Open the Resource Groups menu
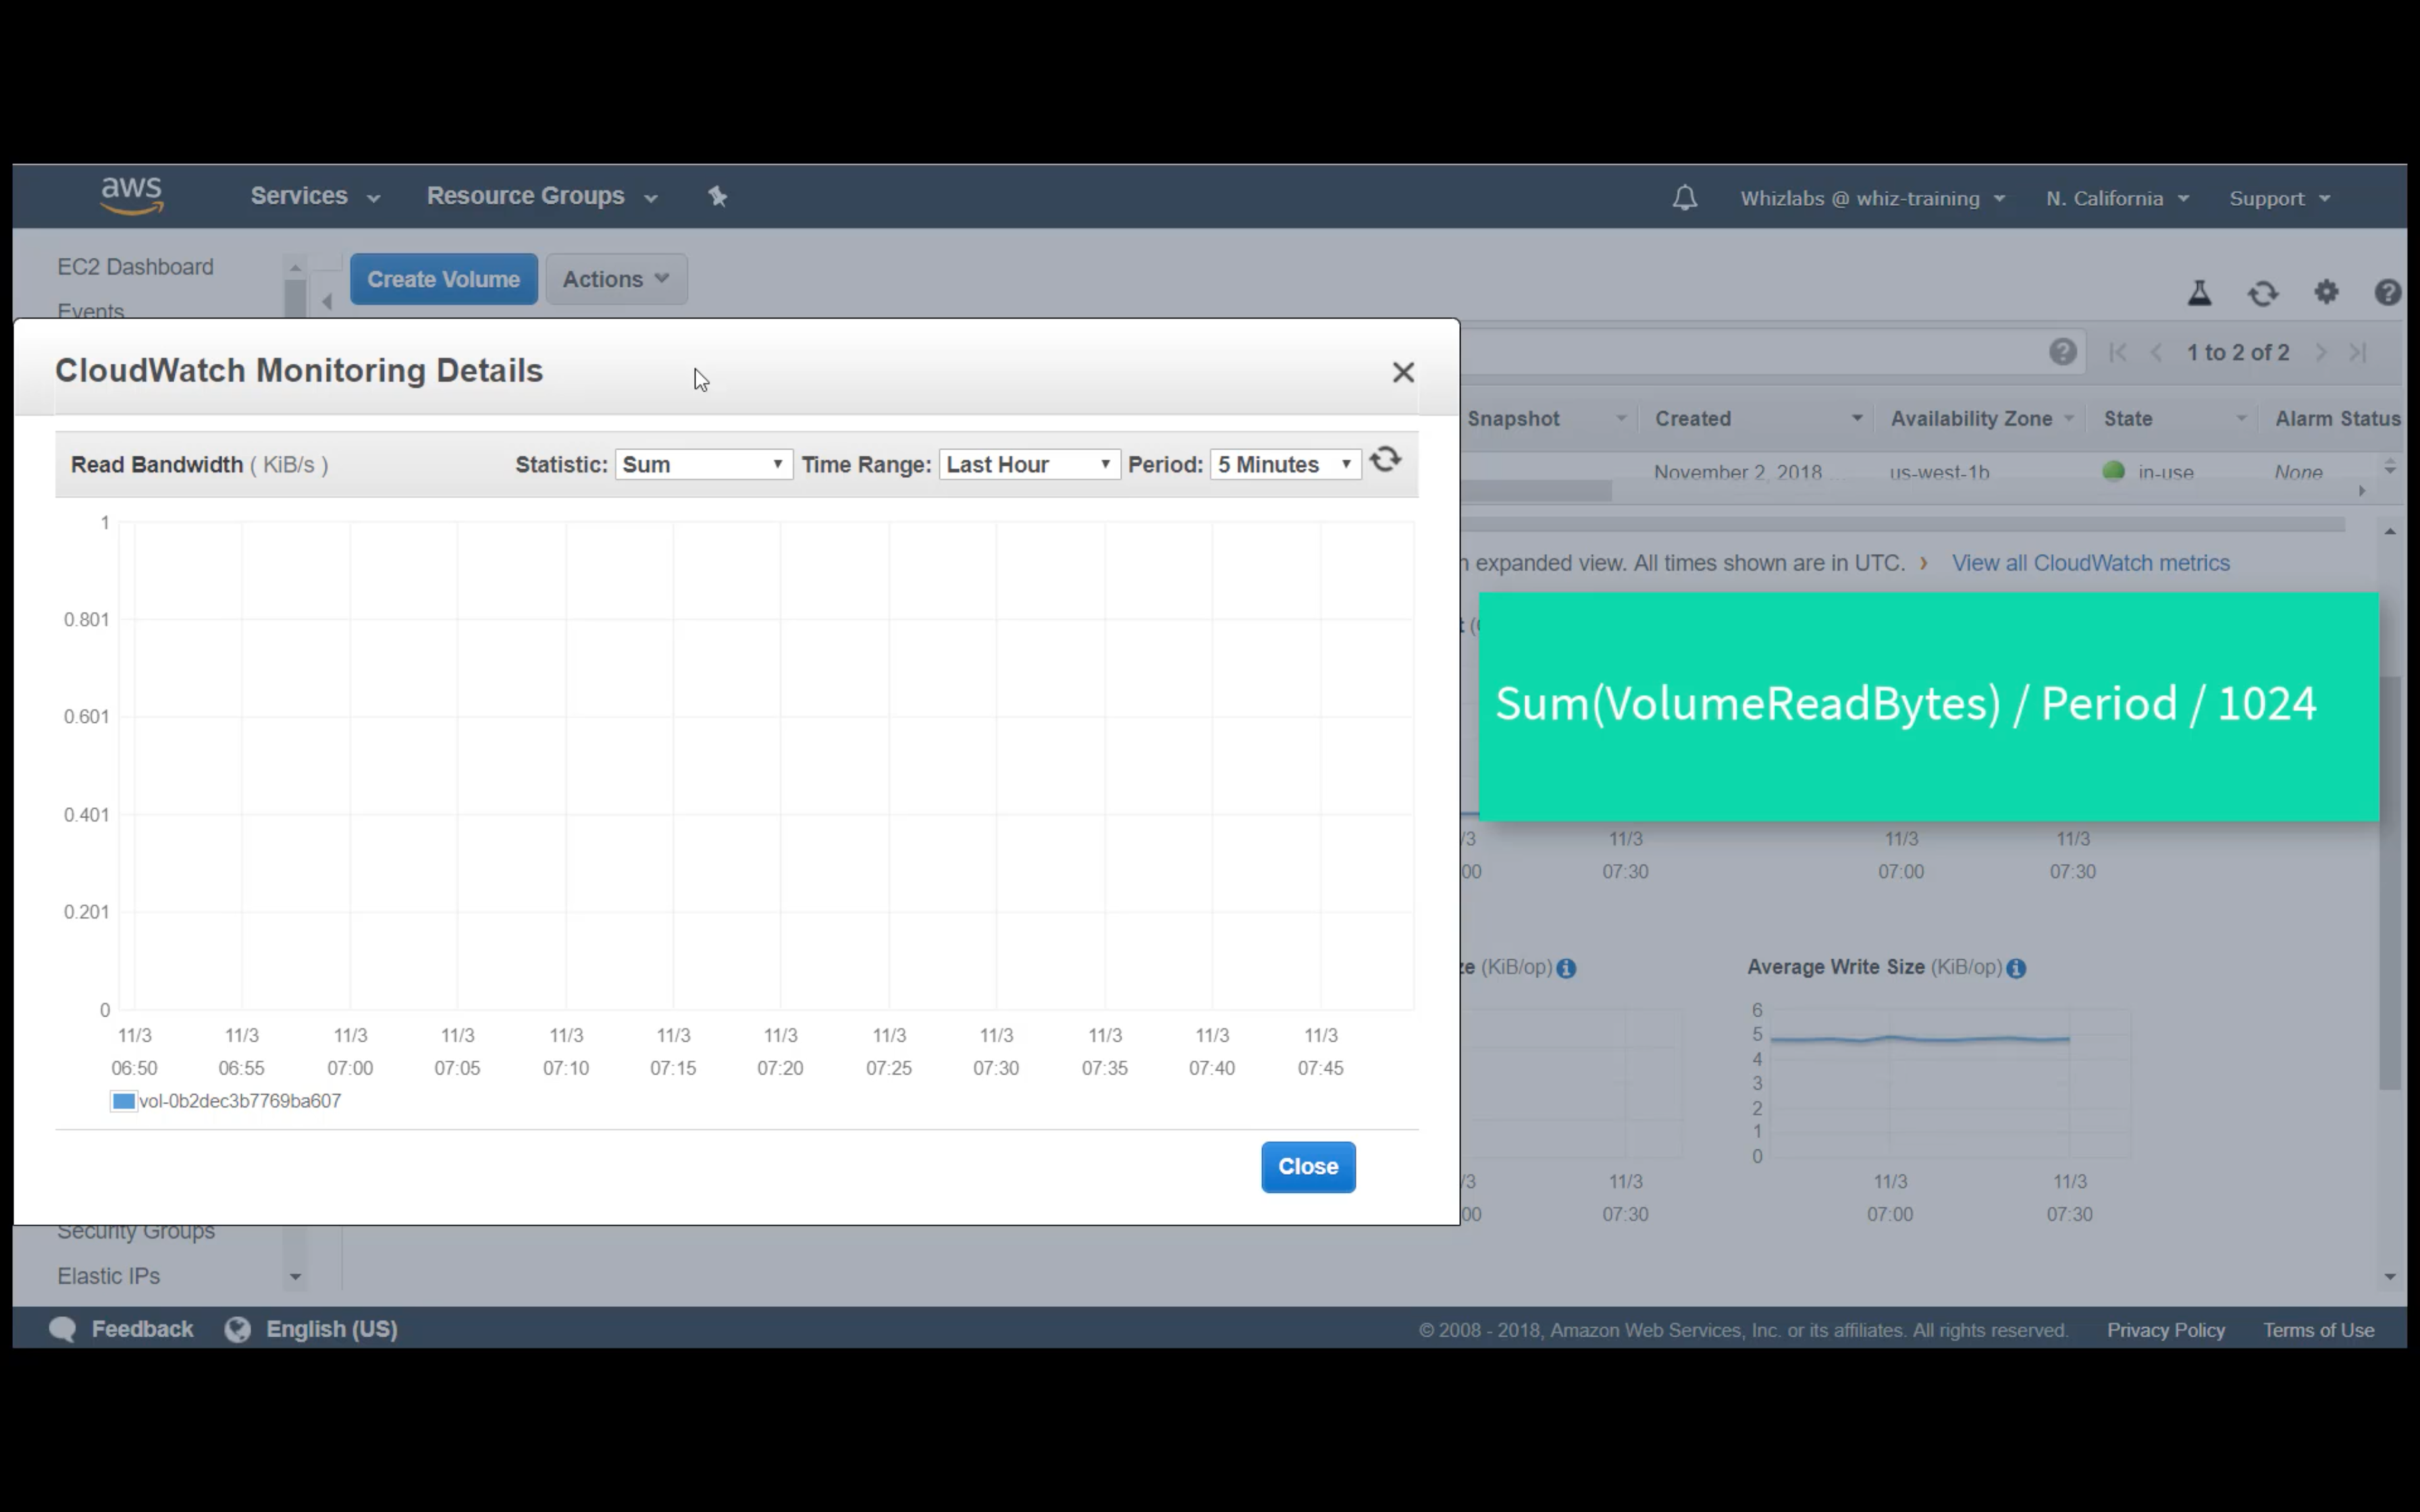The width and height of the screenshot is (2420, 1512). (541, 197)
